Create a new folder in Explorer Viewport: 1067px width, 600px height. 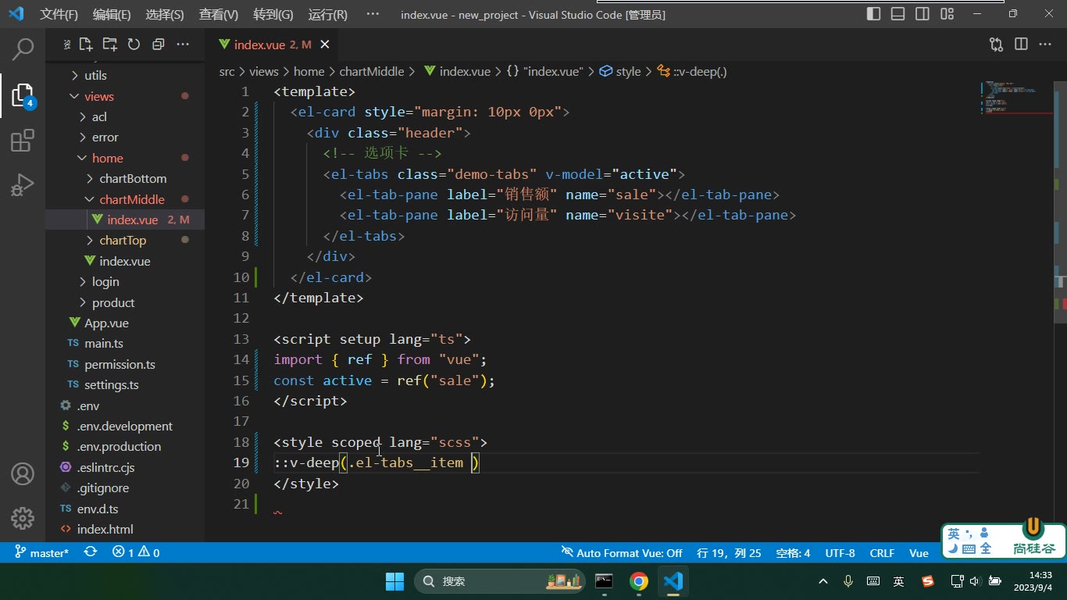coord(109,45)
